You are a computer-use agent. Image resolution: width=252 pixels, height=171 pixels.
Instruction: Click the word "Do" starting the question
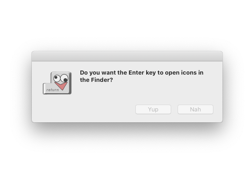click(x=84, y=73)
